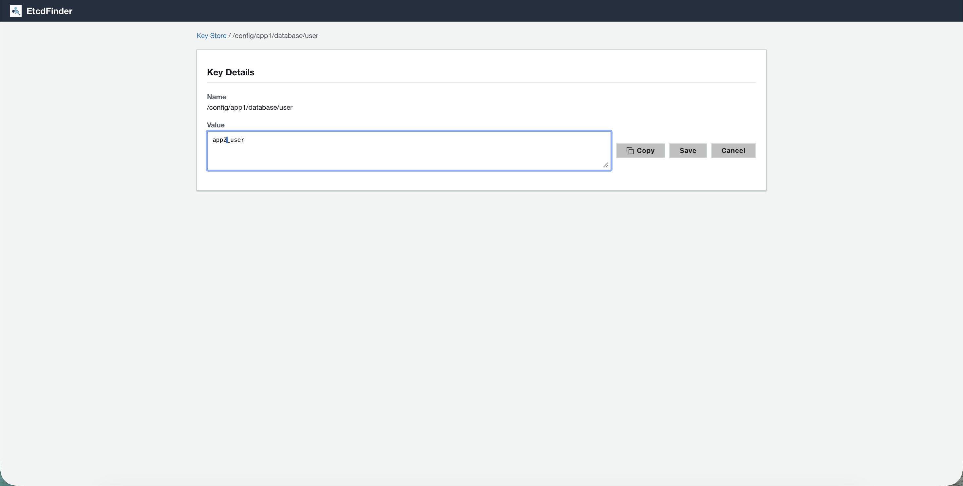
Task: Select the EtcdFinder app title in the header
Action: (x=49, y=11)
